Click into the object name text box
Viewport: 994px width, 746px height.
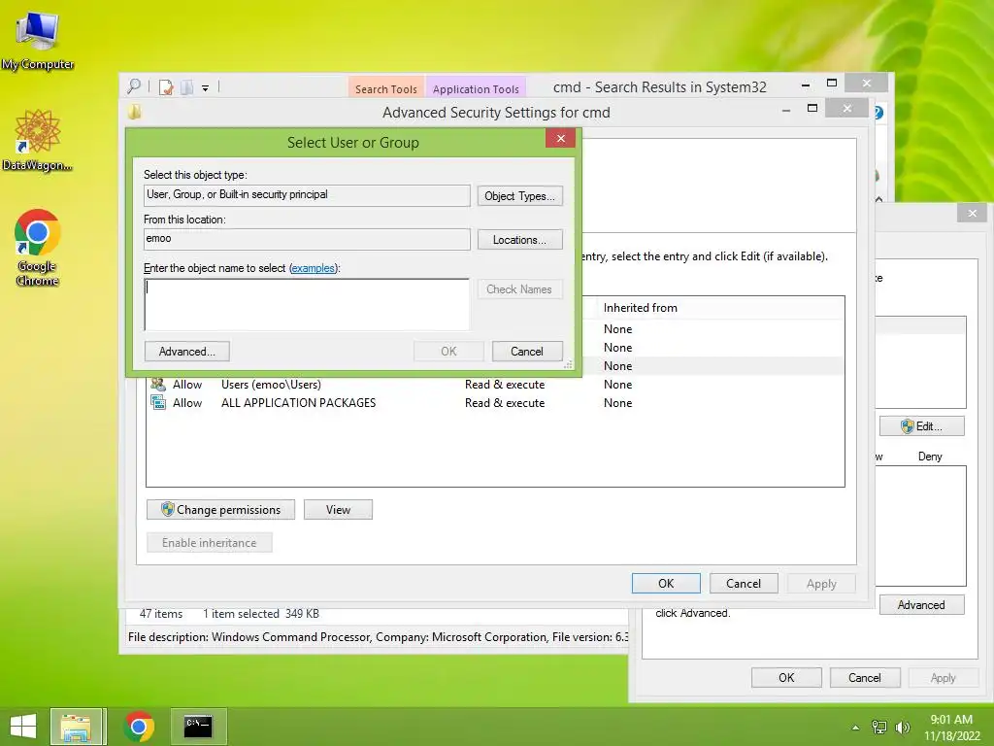(x=307, y=304)
